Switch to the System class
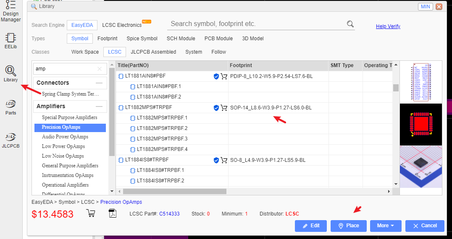 193,52
